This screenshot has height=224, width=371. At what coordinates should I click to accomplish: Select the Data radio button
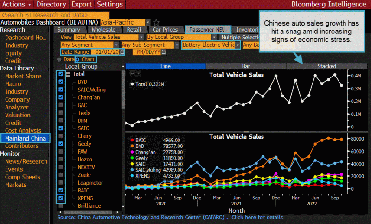click(59, 59)
